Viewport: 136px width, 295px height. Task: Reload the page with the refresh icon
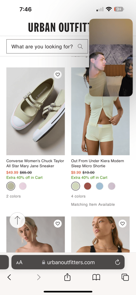(118, 262)
